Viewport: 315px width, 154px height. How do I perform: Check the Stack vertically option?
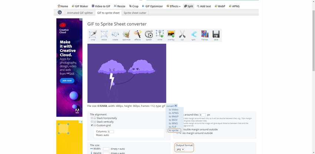[92, 122]
